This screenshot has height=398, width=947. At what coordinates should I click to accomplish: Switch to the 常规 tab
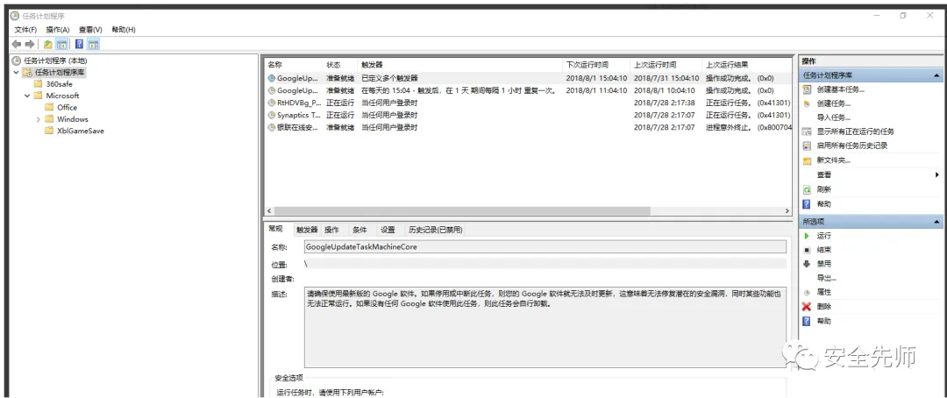point(275,229)
